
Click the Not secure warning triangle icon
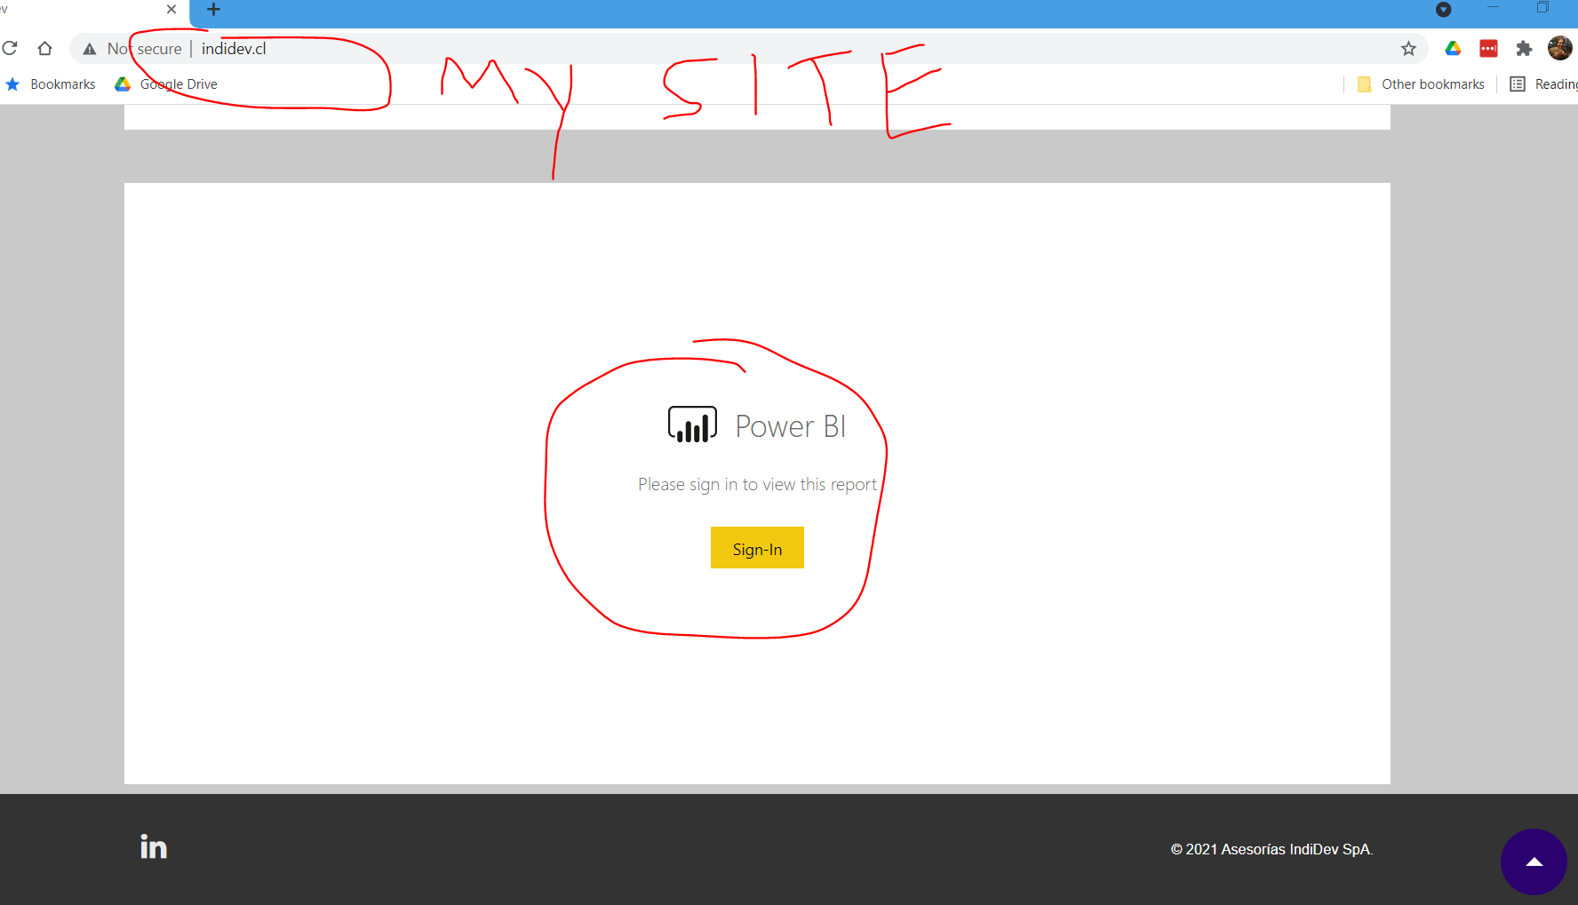[90, 49]
